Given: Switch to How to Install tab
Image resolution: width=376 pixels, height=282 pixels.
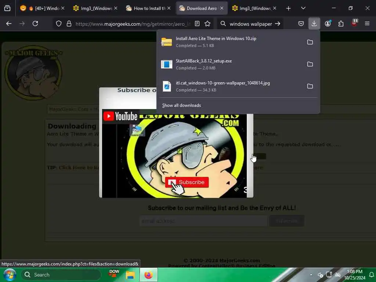Looking at the screenshot, I should click(x=148, y=8).
